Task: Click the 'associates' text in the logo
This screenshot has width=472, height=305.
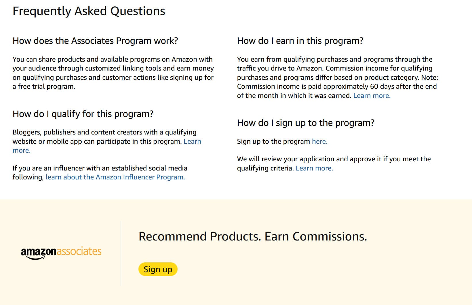Action: [x=80, y=251]
